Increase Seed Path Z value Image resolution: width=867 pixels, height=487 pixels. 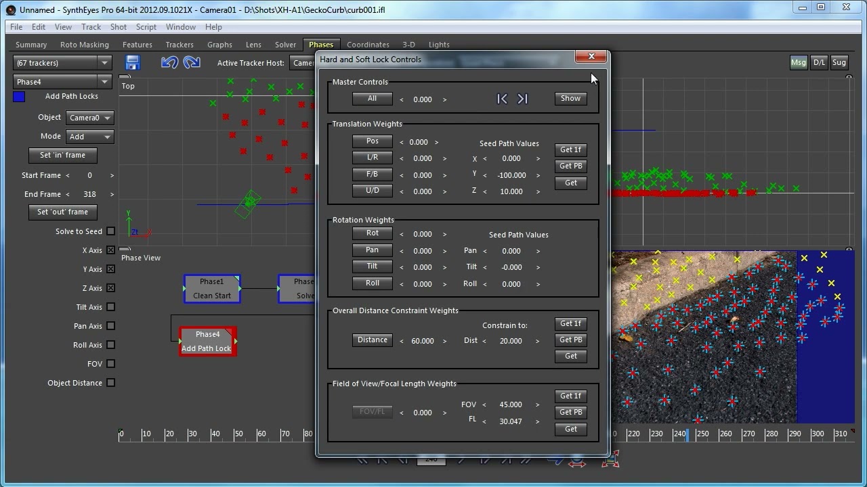[x=538, y=191]
